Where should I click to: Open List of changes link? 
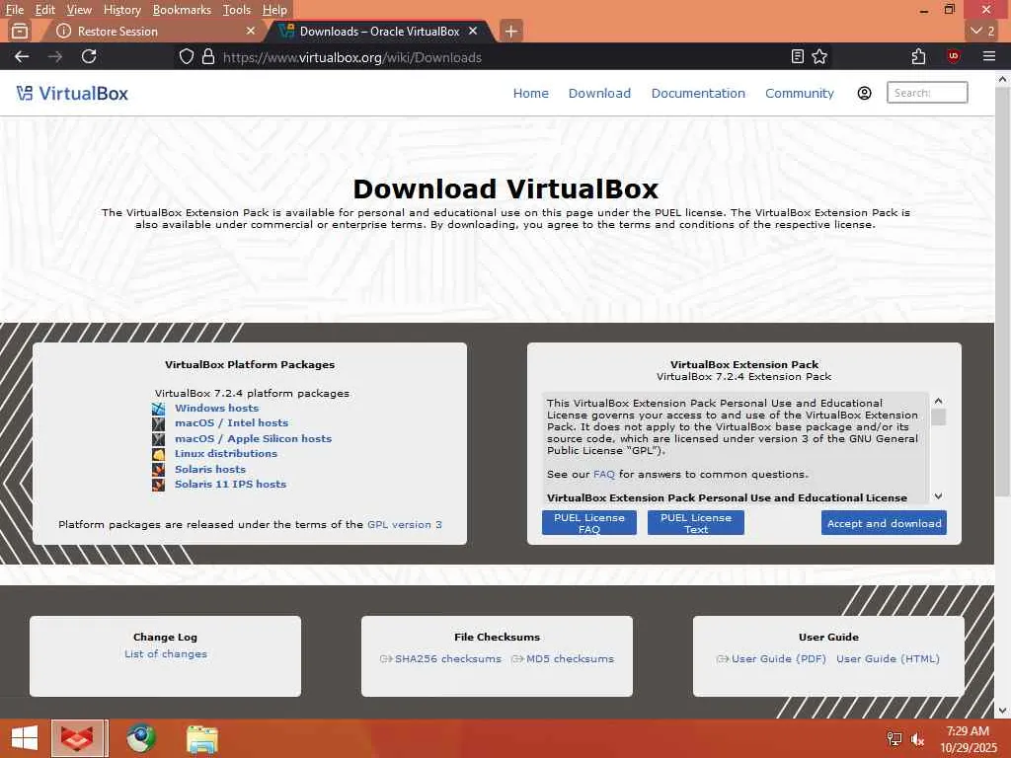click(166, 654)
